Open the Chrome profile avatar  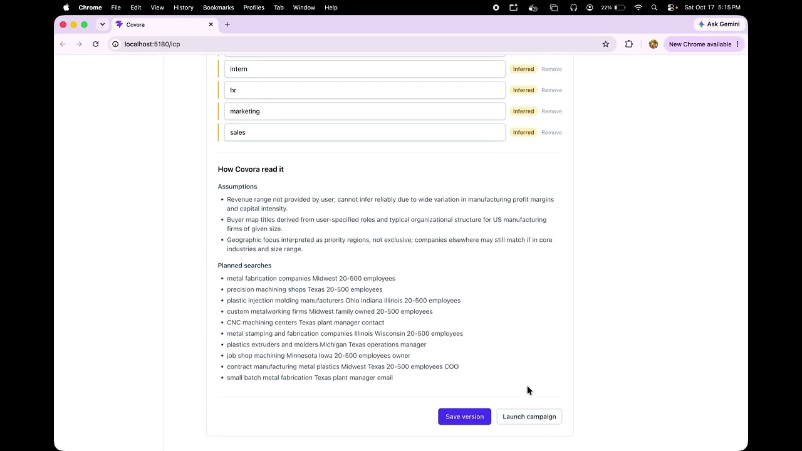coord(654,44)
